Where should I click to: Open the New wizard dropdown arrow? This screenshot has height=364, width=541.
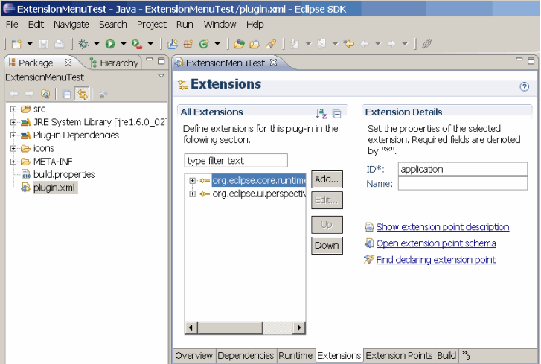click(30, 43)
